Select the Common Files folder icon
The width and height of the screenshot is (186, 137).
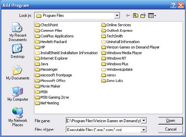[x=37, y=30]
